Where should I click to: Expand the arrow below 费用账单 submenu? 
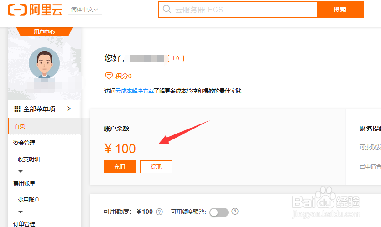point(21,212)
